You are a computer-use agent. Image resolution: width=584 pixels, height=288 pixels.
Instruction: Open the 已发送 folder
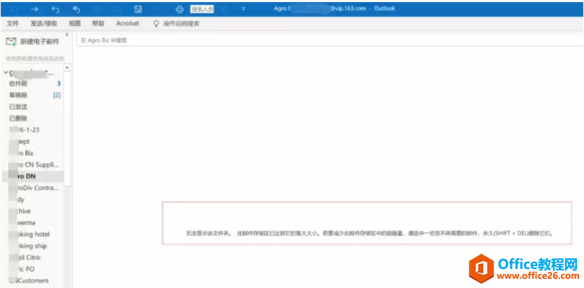[x=18, y=107]
